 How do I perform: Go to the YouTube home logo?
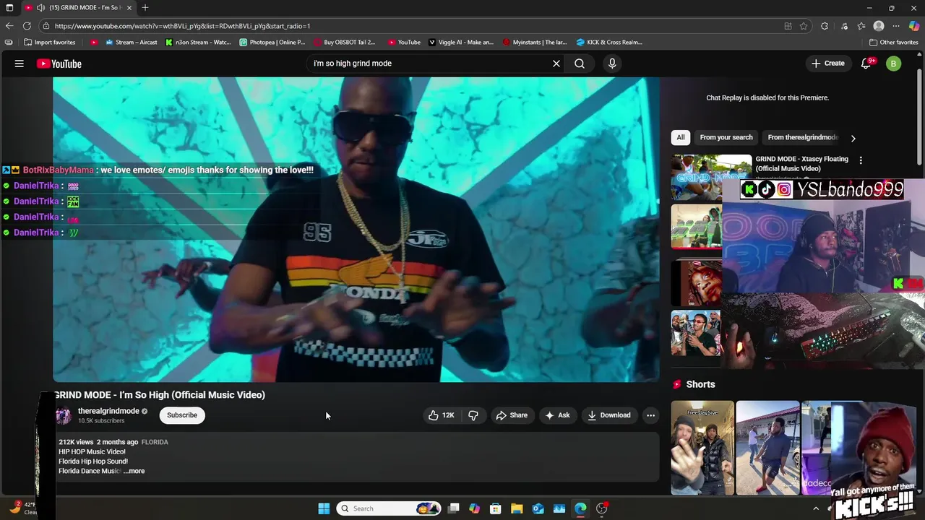pos(59,64)
